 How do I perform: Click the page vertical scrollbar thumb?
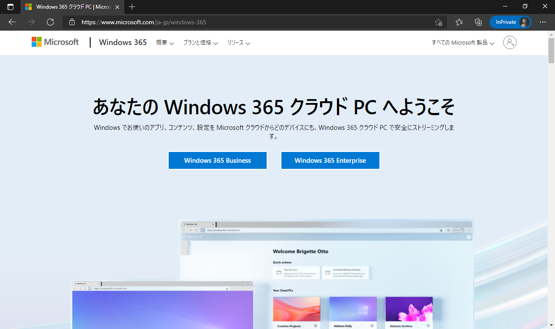point(551,51)
